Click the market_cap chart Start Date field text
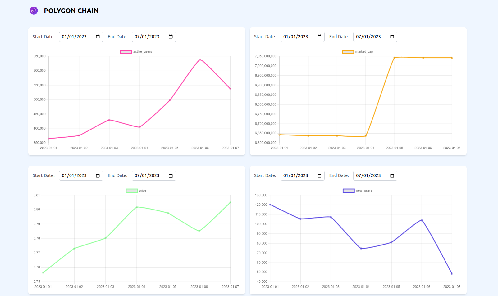498x296 pixels. 296,37
